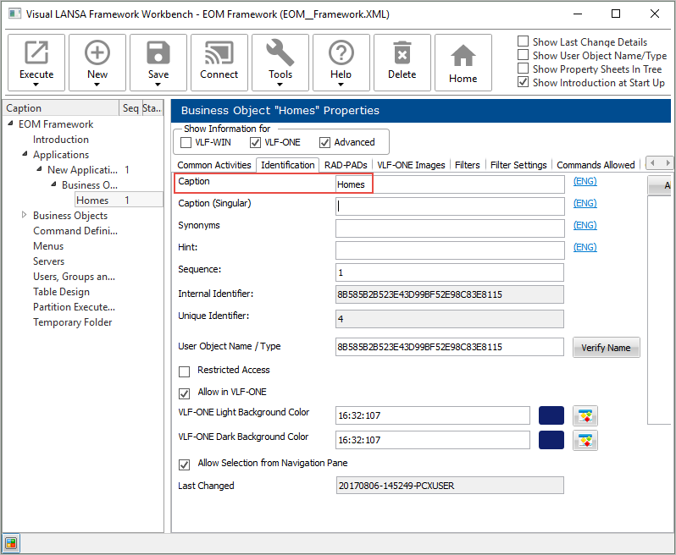Enable the VLF-WIN checkbox

186,142
